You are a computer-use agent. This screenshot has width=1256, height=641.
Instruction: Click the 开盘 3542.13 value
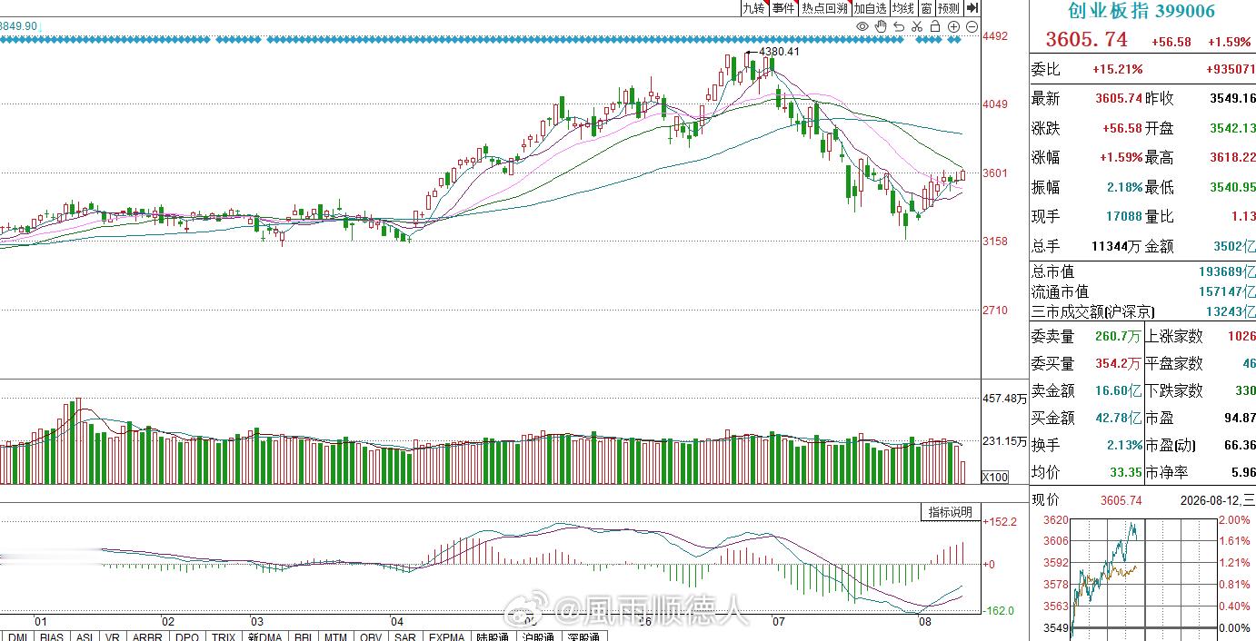tap(1232, 128)
